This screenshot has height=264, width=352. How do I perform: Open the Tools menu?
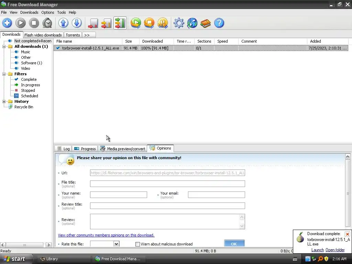pyautogui.click(x=61, y=12)
